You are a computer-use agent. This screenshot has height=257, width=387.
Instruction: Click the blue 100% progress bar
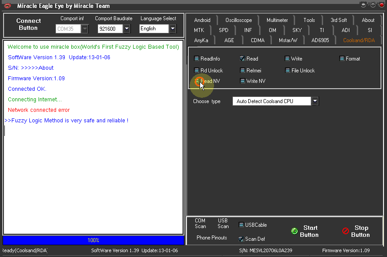(93, 240)
